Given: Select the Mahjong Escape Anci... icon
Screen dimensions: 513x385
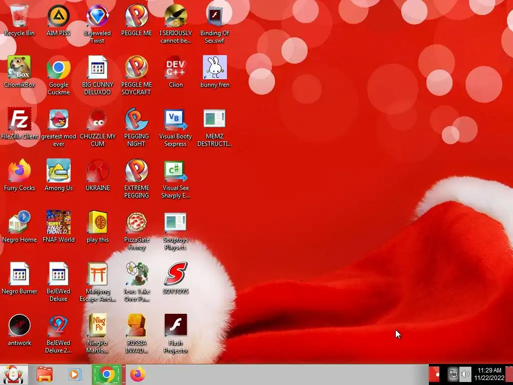Looking at the screenshot, I should (x=97, y=282).
